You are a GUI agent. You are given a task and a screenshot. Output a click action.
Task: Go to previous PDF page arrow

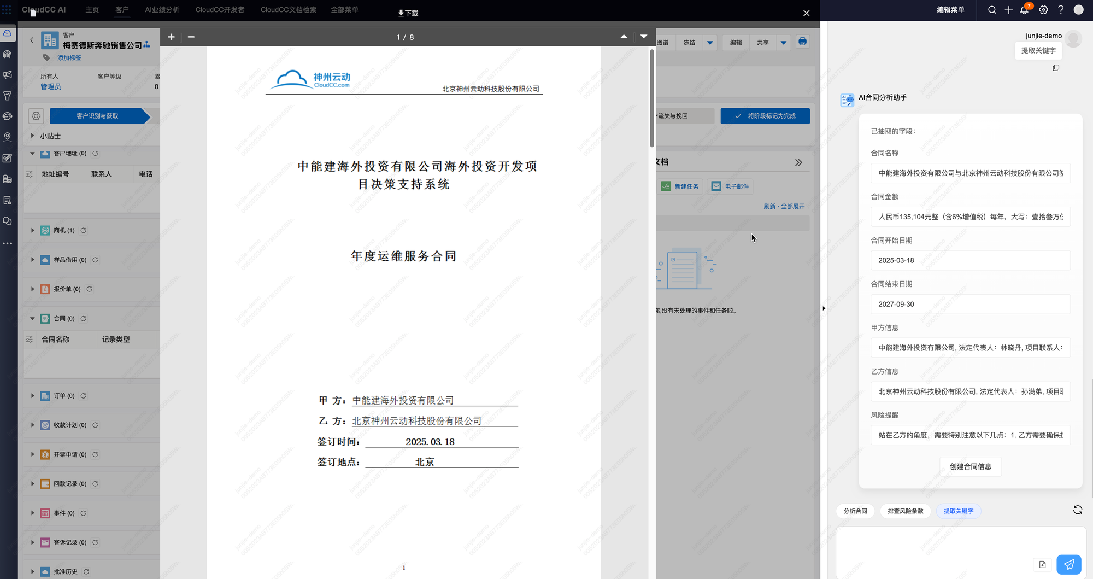tap(624, 37)
